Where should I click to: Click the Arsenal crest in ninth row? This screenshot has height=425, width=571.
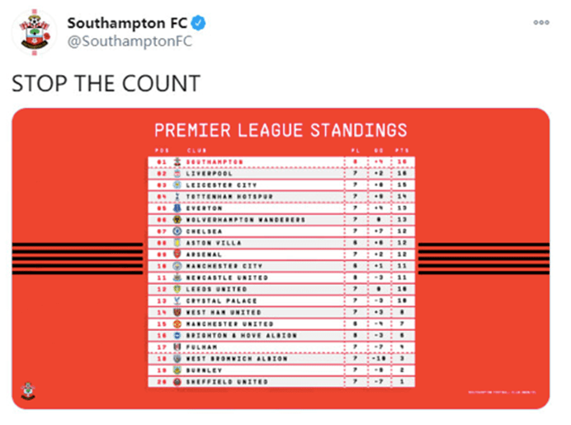(177, 255)
